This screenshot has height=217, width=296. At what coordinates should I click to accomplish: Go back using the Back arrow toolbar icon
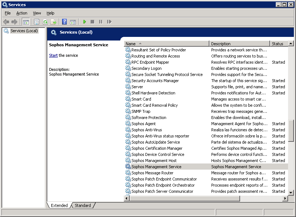tap(6, 22)
